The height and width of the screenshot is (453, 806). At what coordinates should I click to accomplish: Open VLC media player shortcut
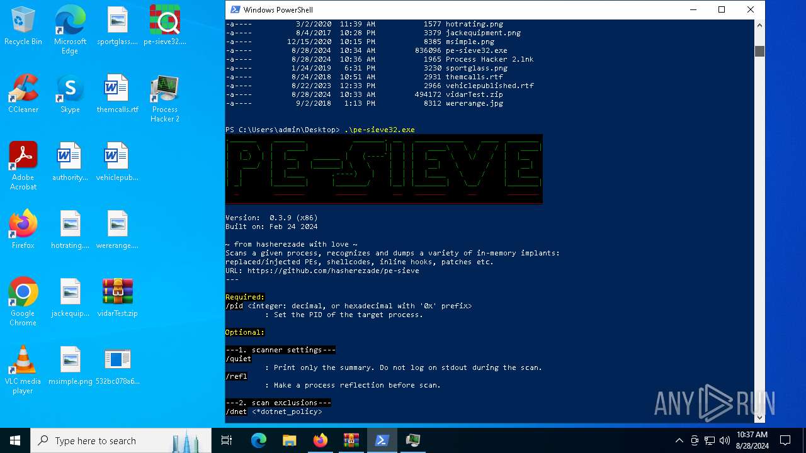point(23,370)
